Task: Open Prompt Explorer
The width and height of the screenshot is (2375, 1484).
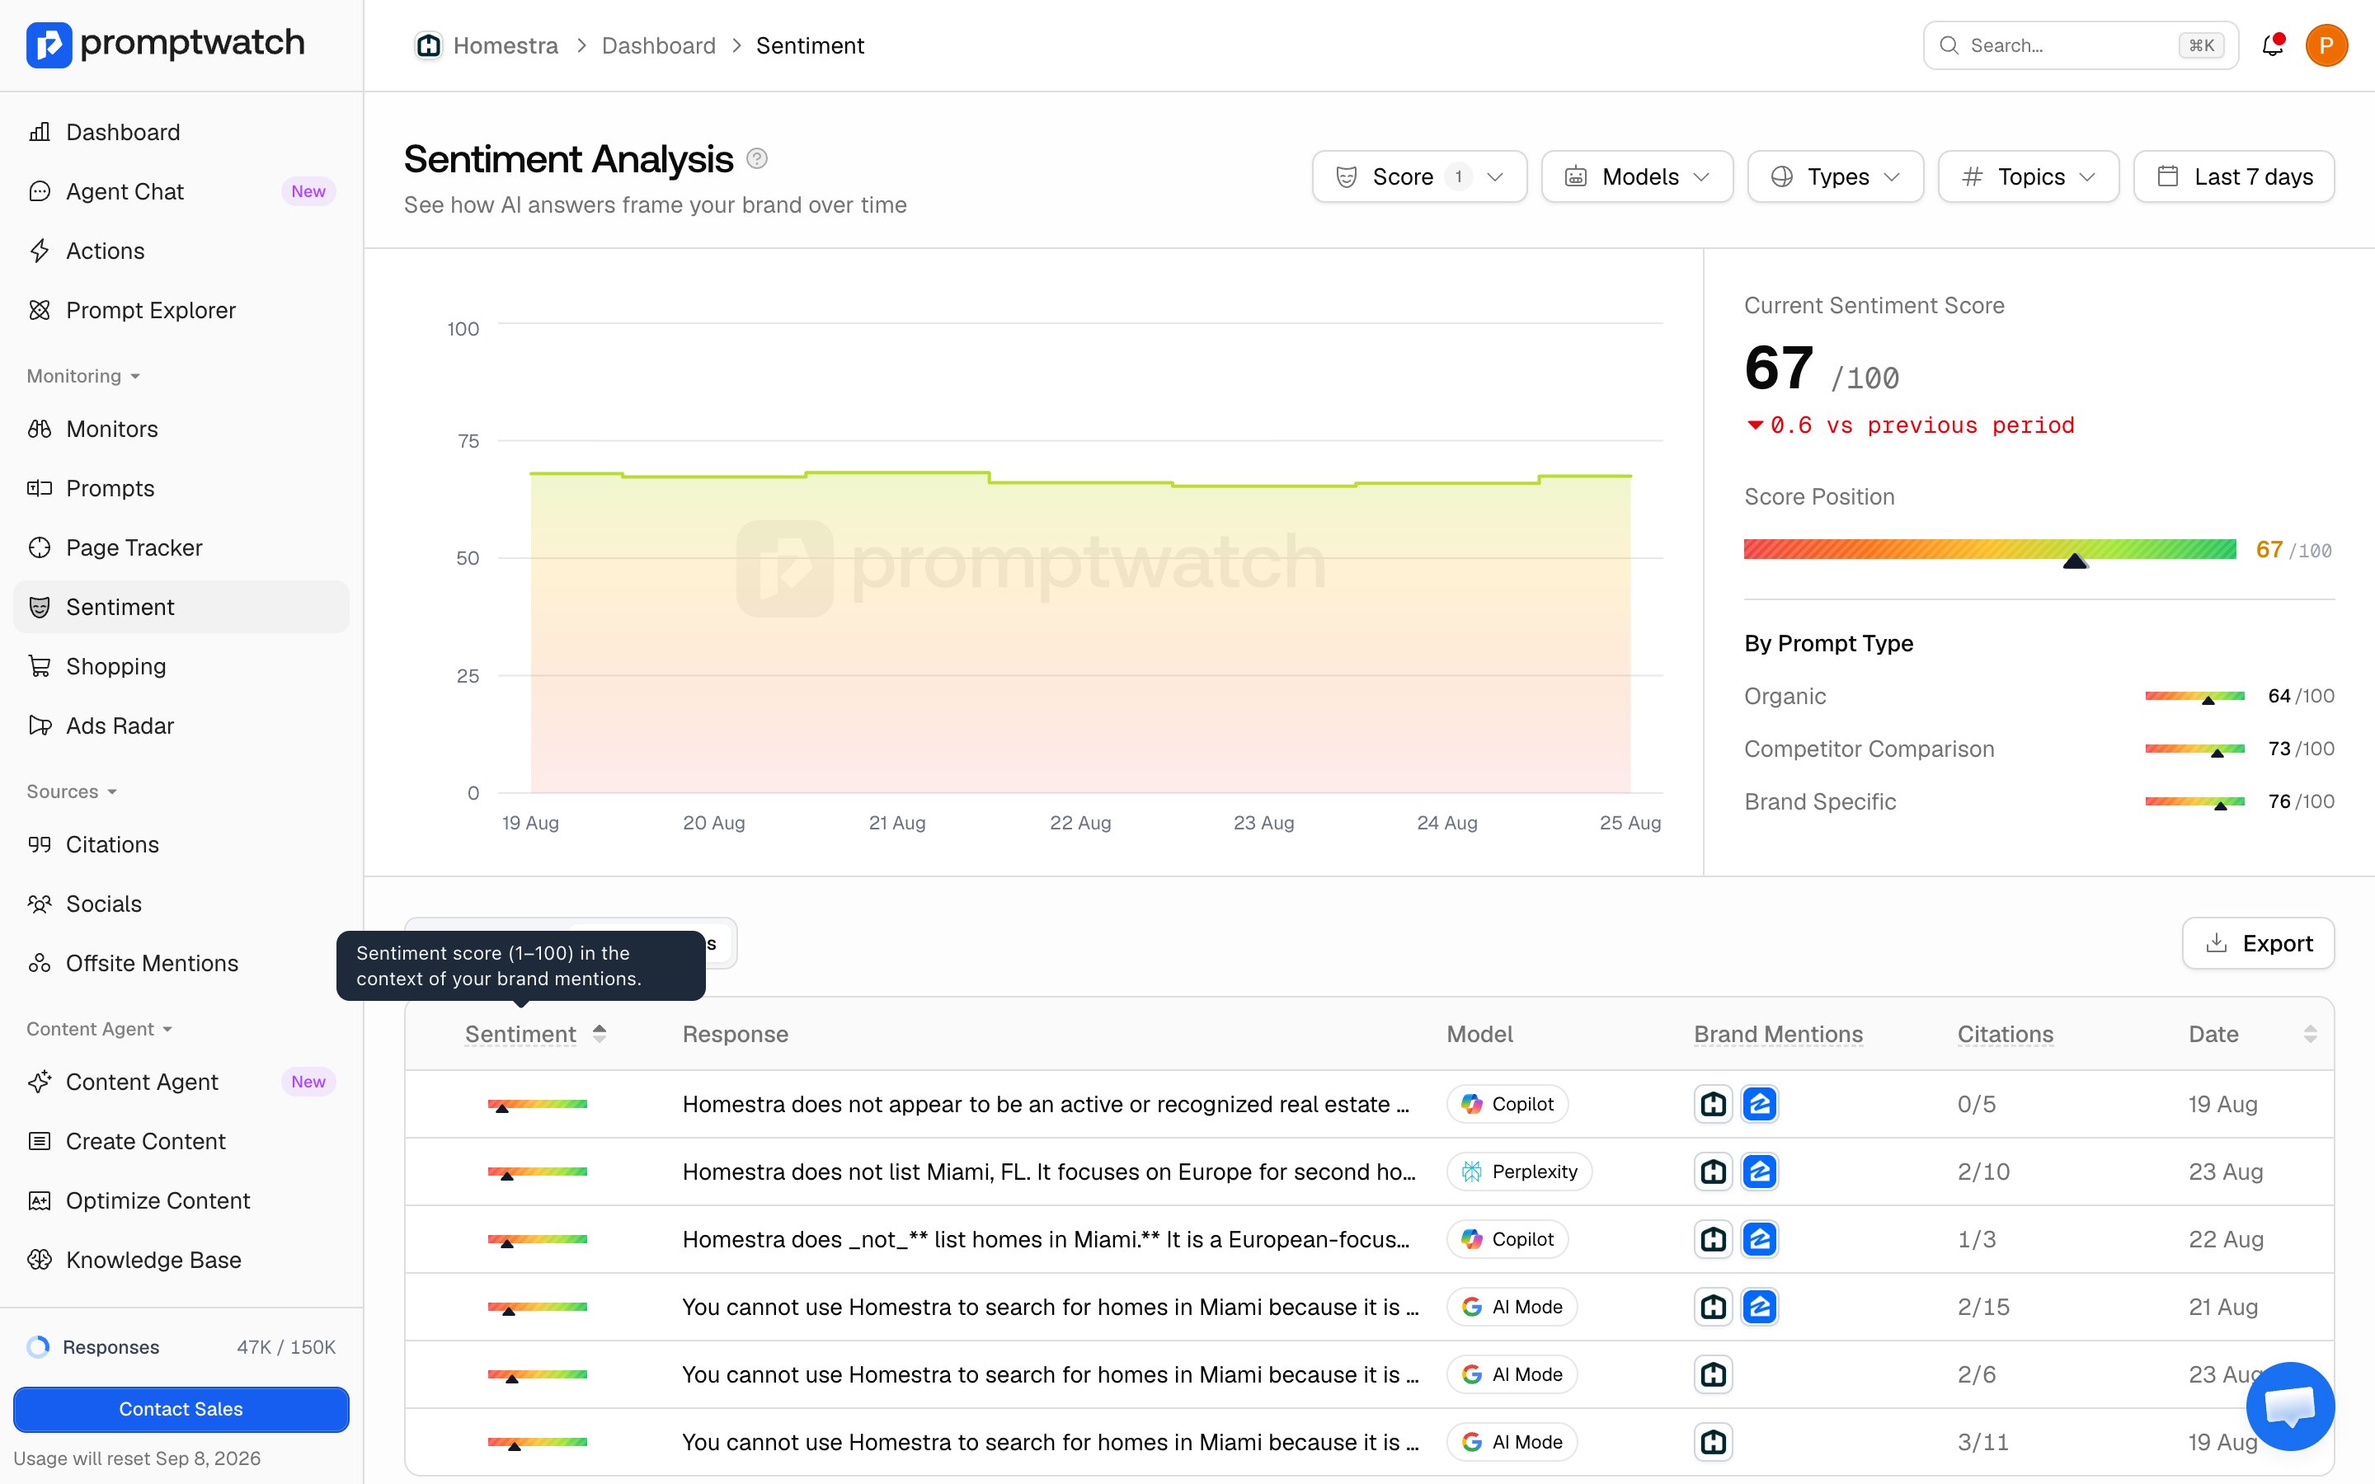Action: click(x=181, y=310)
